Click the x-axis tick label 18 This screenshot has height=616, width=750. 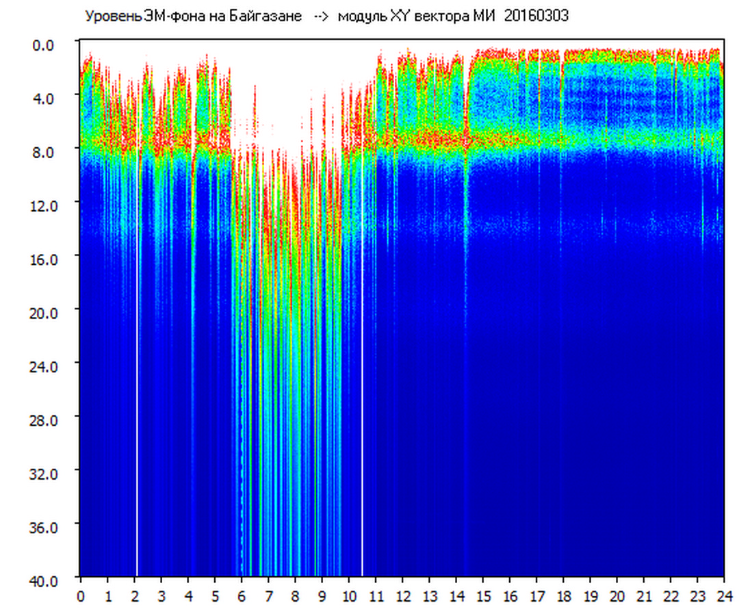tap(563, 596)
